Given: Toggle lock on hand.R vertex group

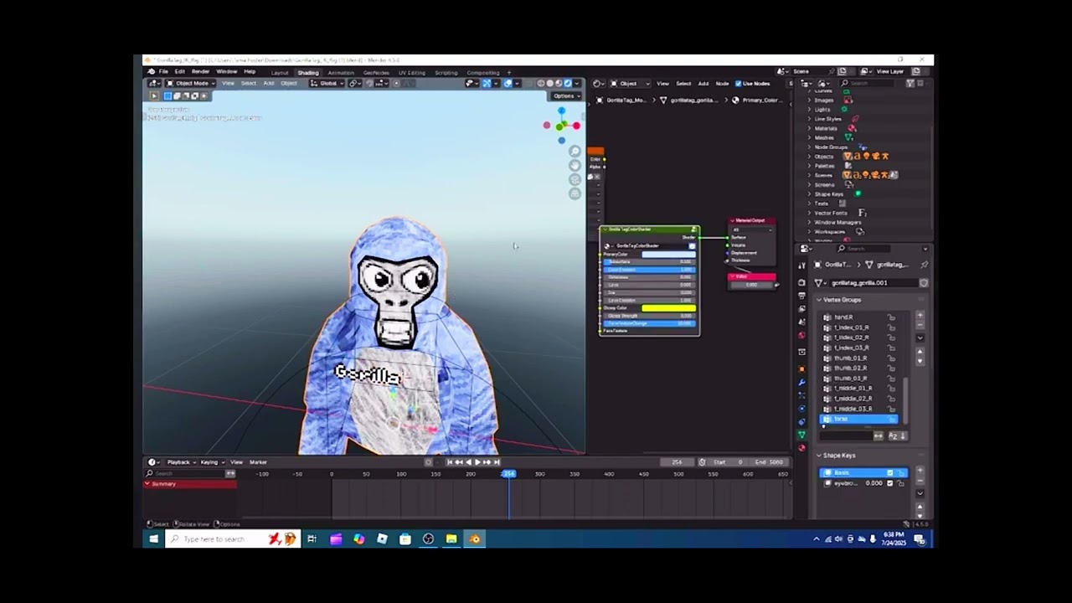Looking at the screenshot, I should tap(891, 317).
